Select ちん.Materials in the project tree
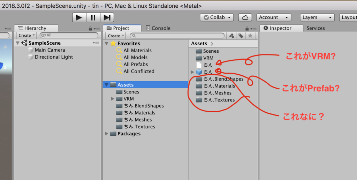The width and height of the screenshot is (357, 180). (x=139, y=113)
